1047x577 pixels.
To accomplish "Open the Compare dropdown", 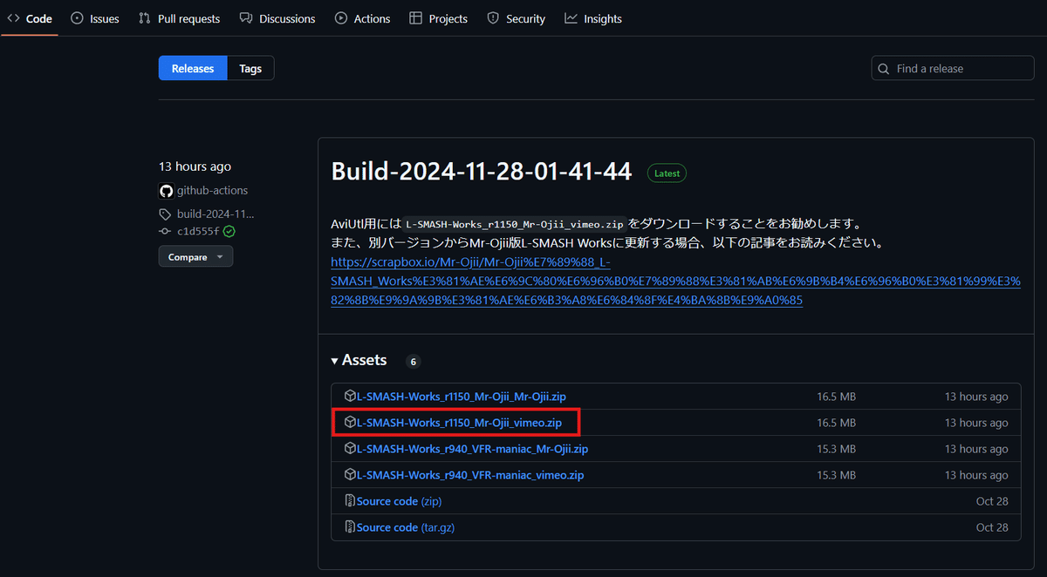I will click(195, 256).
